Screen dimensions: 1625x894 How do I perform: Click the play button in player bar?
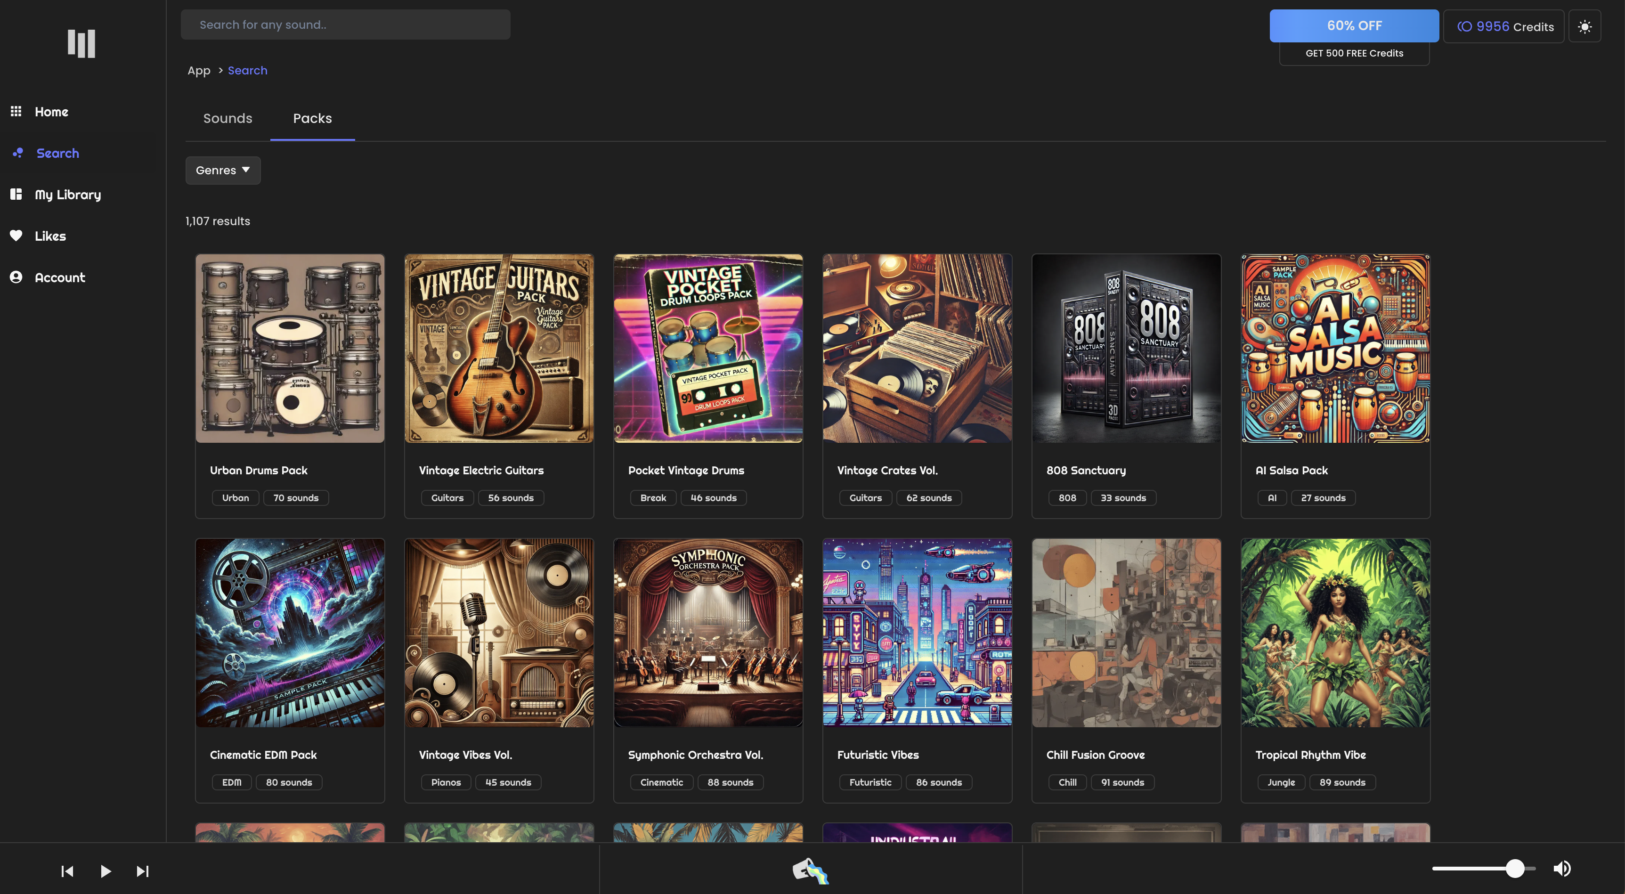[106, 871]
